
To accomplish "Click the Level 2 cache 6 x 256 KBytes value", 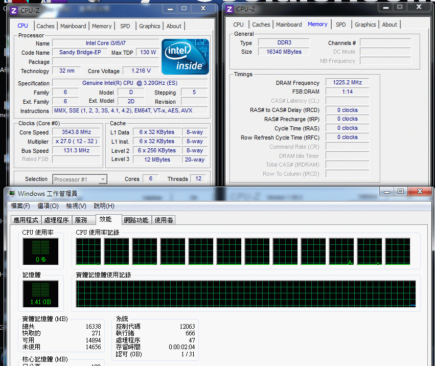I will [x=157, y=150].
